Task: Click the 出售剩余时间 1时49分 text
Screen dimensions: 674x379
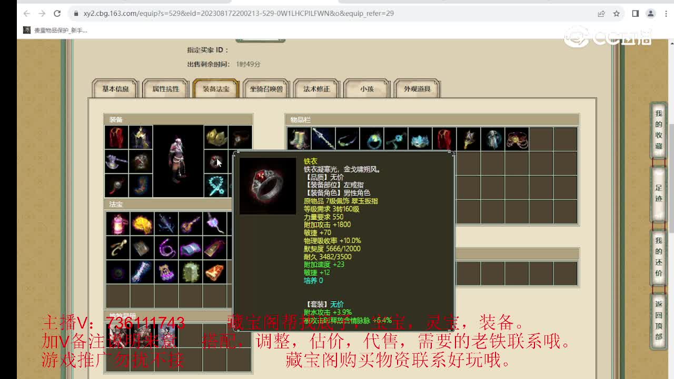Action: click(224, 64)
